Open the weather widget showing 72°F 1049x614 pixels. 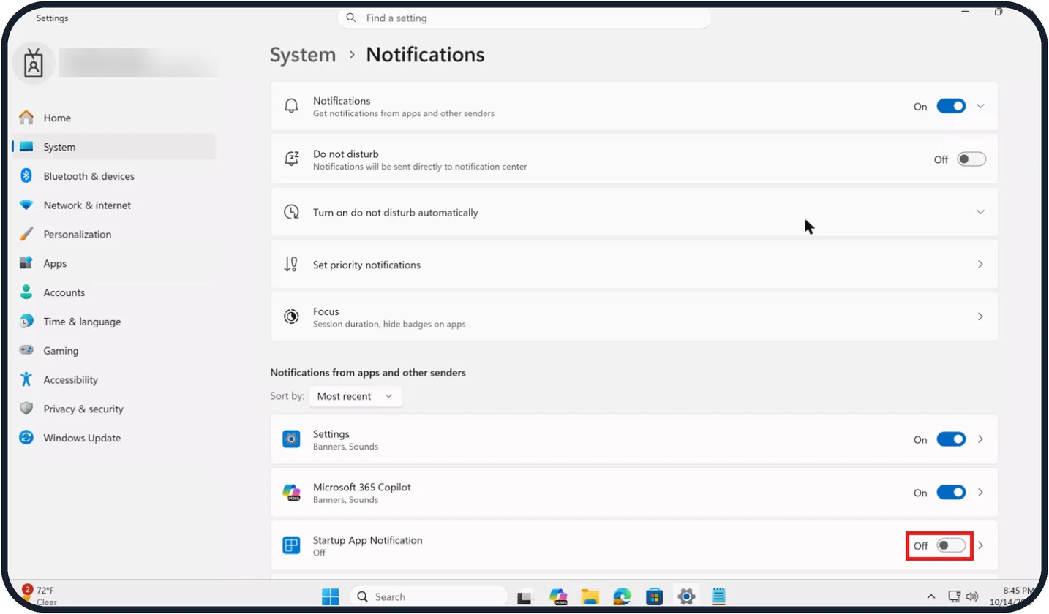click(x=40, y=596)
